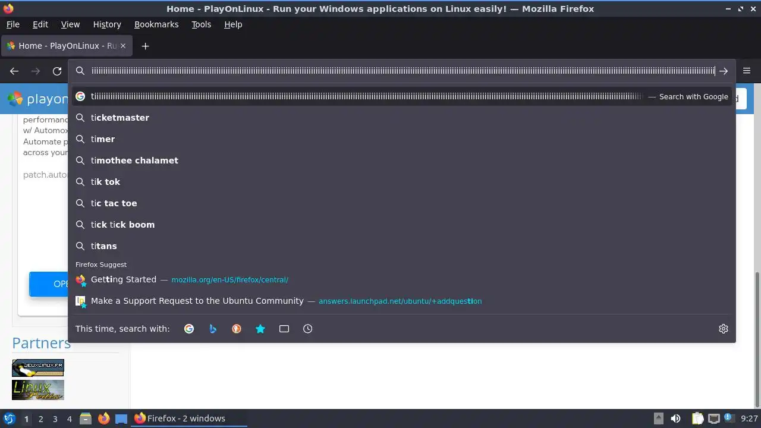Click the JeuxLinux.fr partner banner

38,368
